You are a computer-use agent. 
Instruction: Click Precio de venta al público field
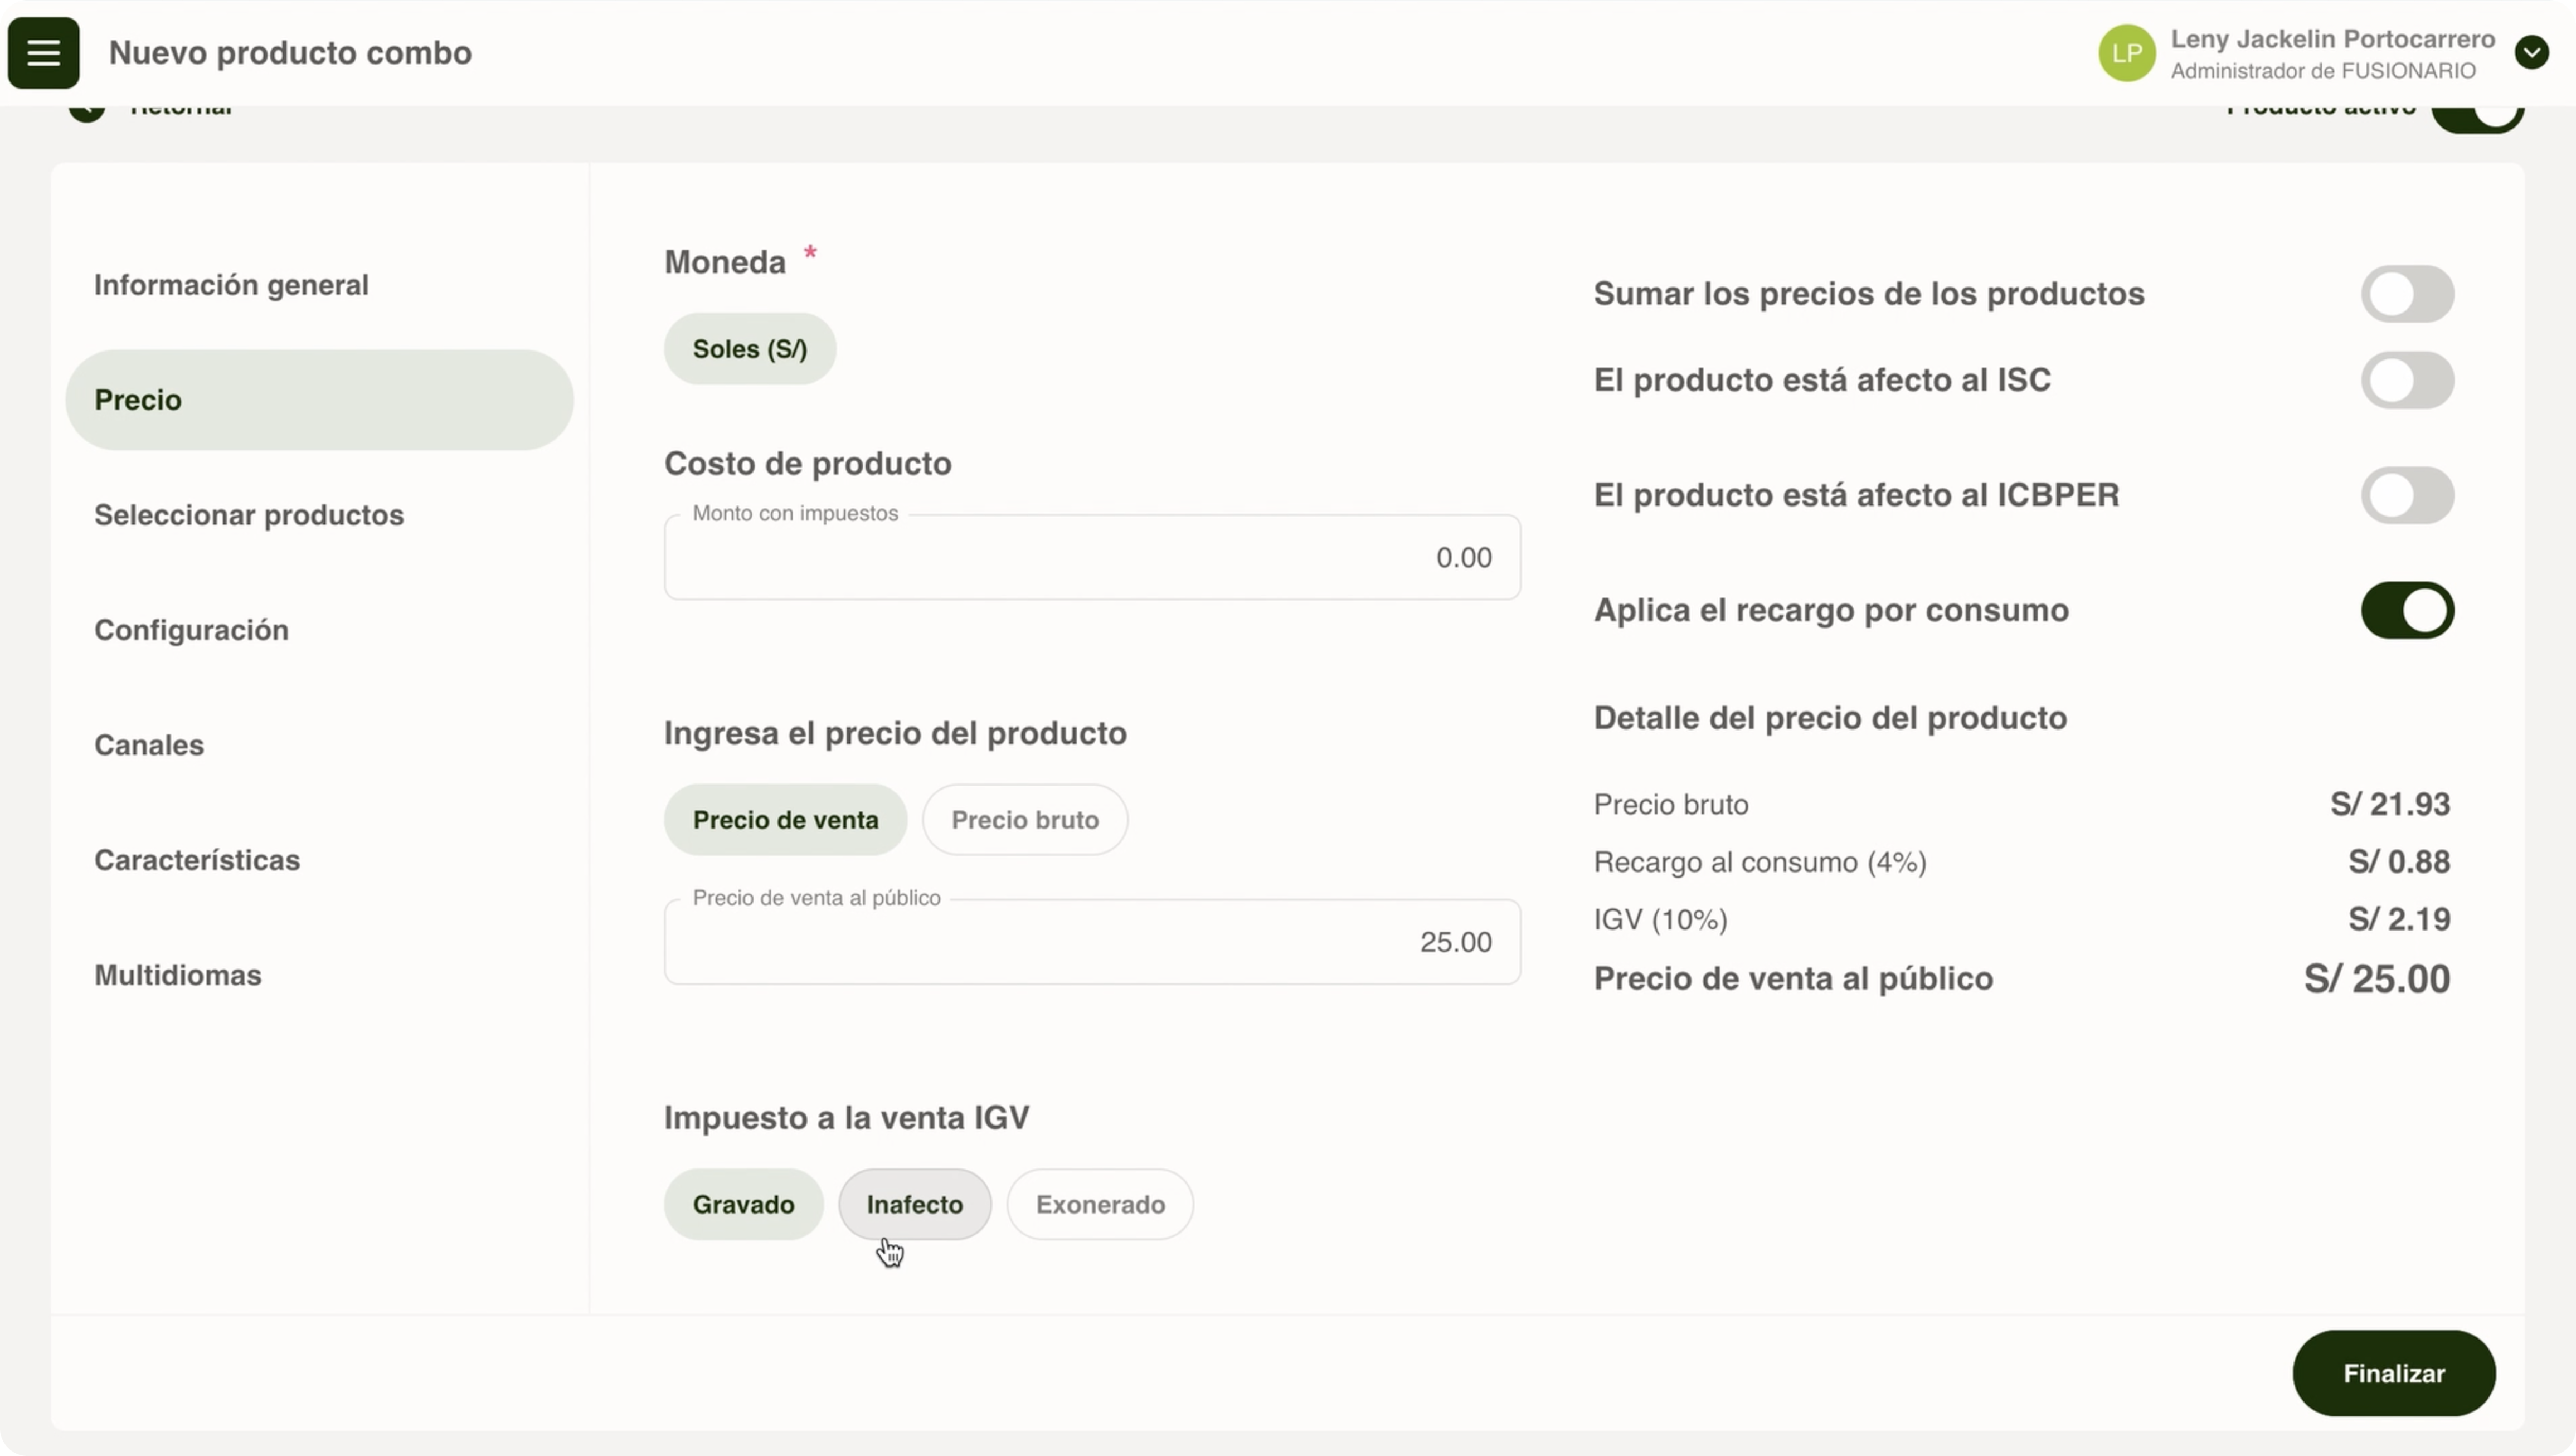(x=1091, y=942)
